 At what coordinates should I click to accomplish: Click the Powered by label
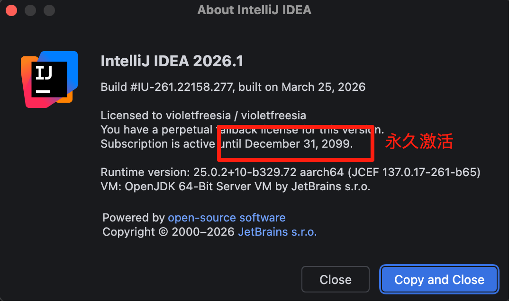click(133, 218)
